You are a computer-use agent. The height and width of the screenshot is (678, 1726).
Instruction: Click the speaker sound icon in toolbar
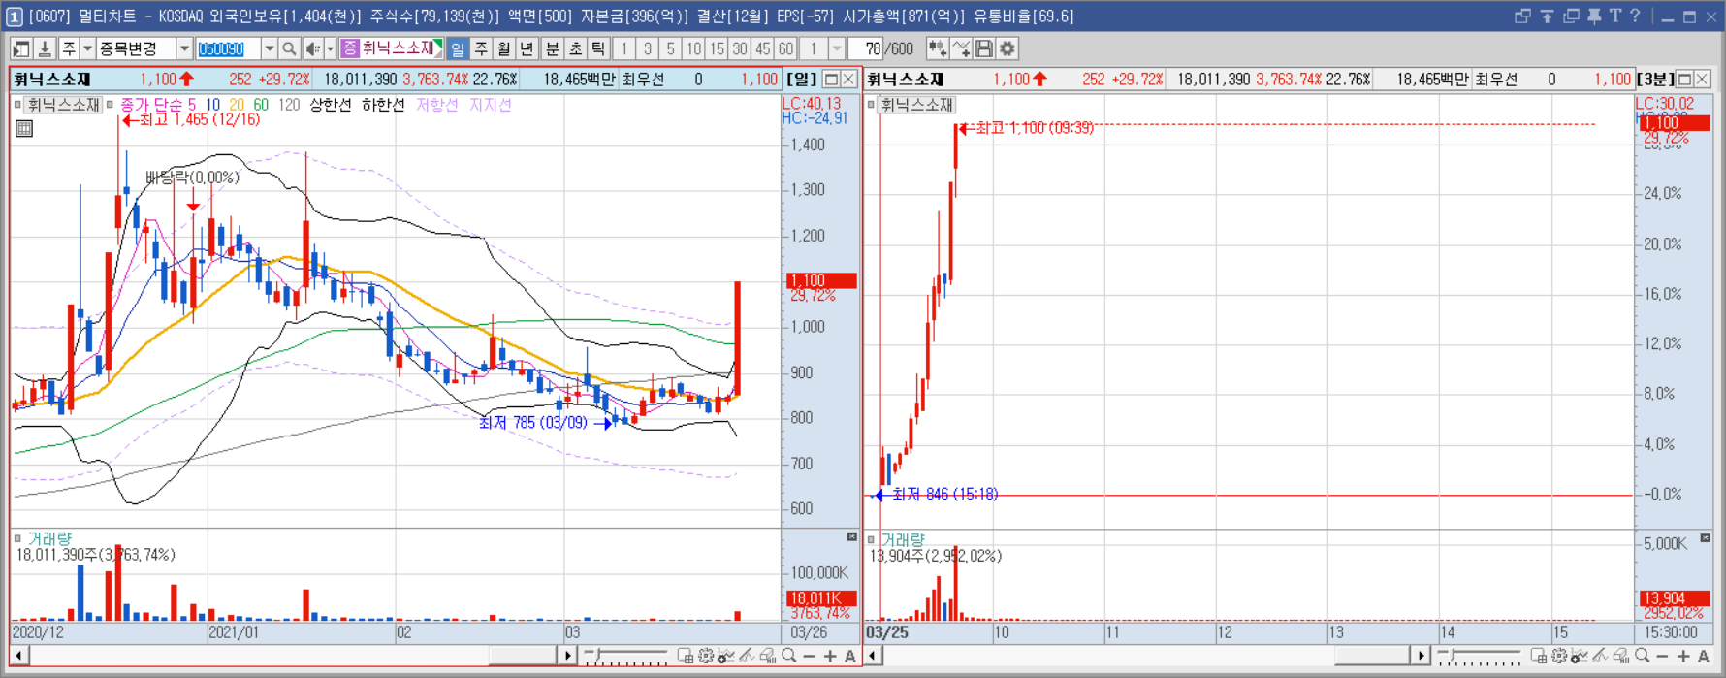pyautogui.click(x=312, y=48)
